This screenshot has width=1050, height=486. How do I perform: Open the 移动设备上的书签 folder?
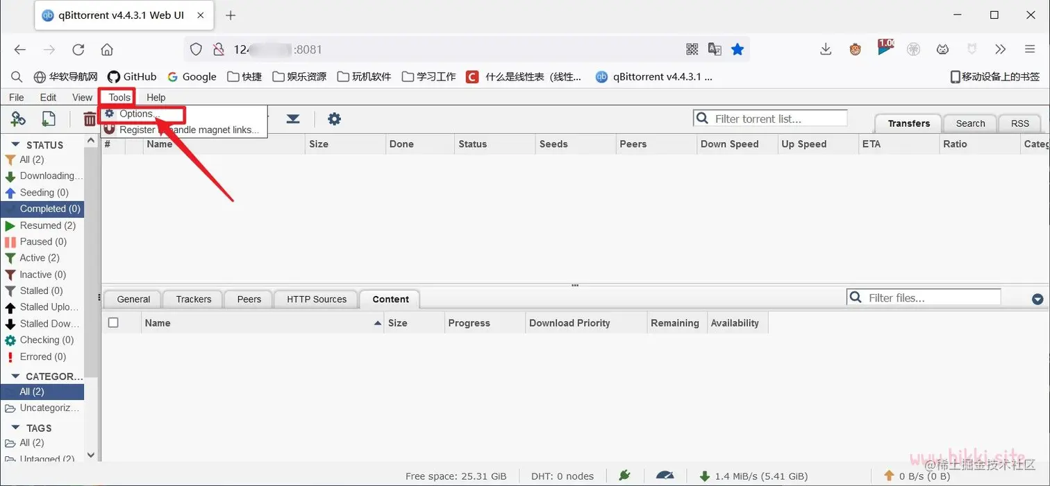tap(994, 76)
